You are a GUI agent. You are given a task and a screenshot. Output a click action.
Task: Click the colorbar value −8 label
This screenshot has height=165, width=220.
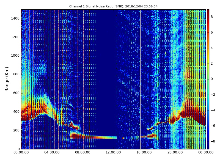click(x=213, y=141)
